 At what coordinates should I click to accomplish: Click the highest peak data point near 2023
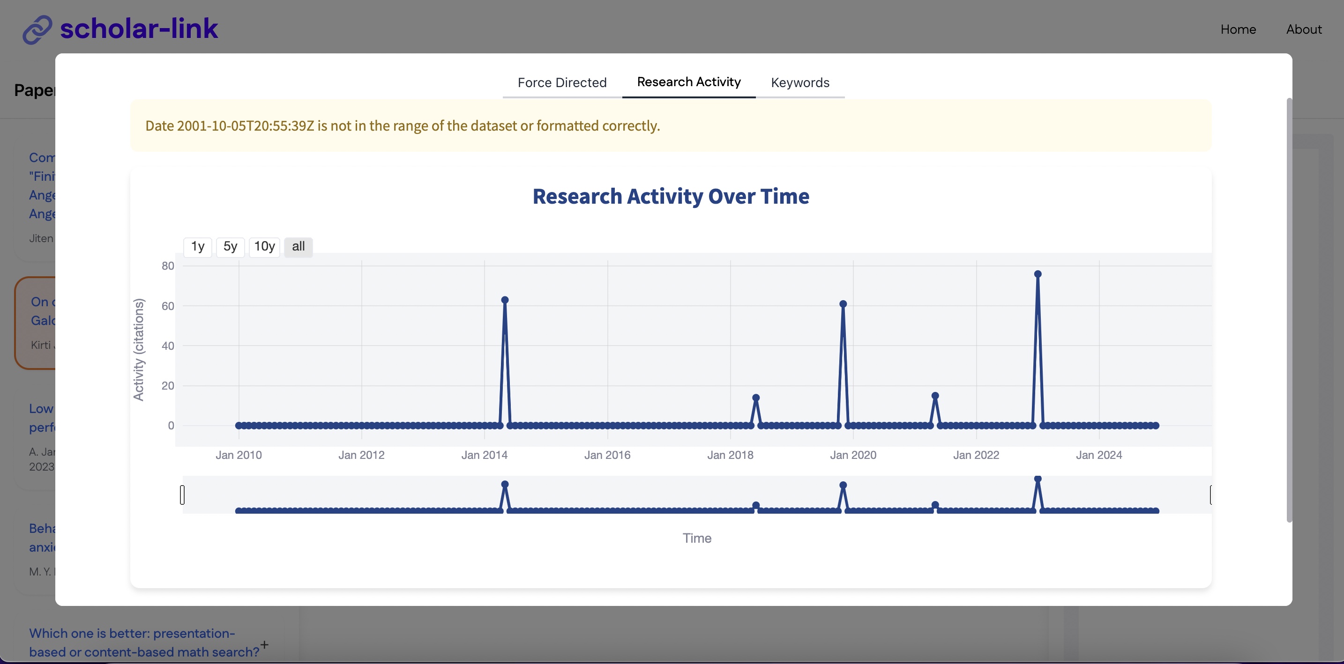(1037, 274)
